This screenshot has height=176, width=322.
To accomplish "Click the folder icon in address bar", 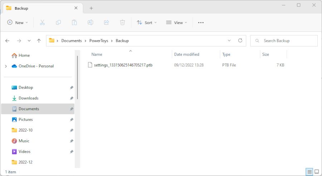I will pos(52,40).
